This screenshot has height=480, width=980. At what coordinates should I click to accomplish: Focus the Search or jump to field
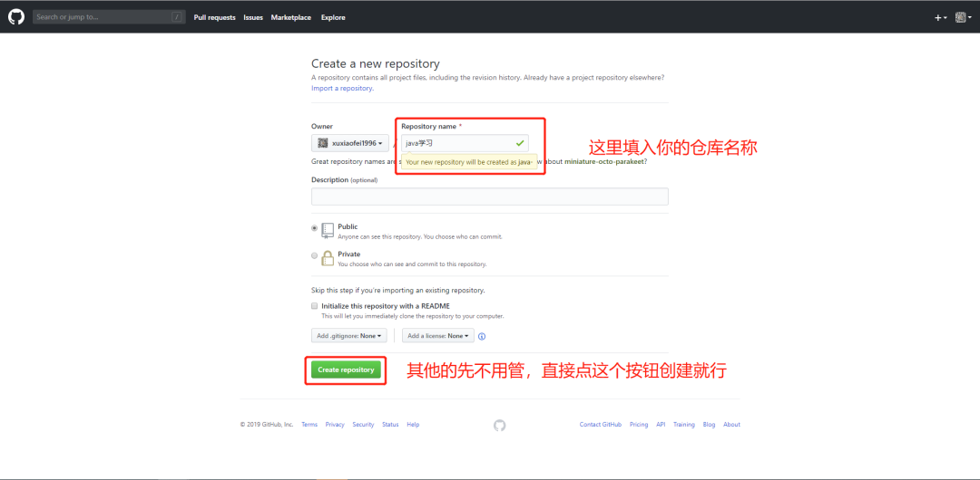(109, 17)
